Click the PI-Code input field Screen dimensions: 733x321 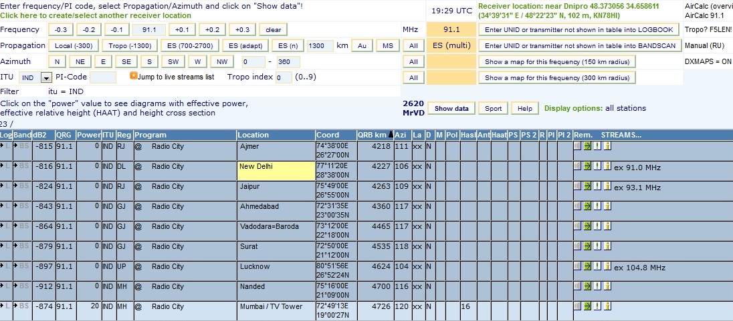point(103,77)
